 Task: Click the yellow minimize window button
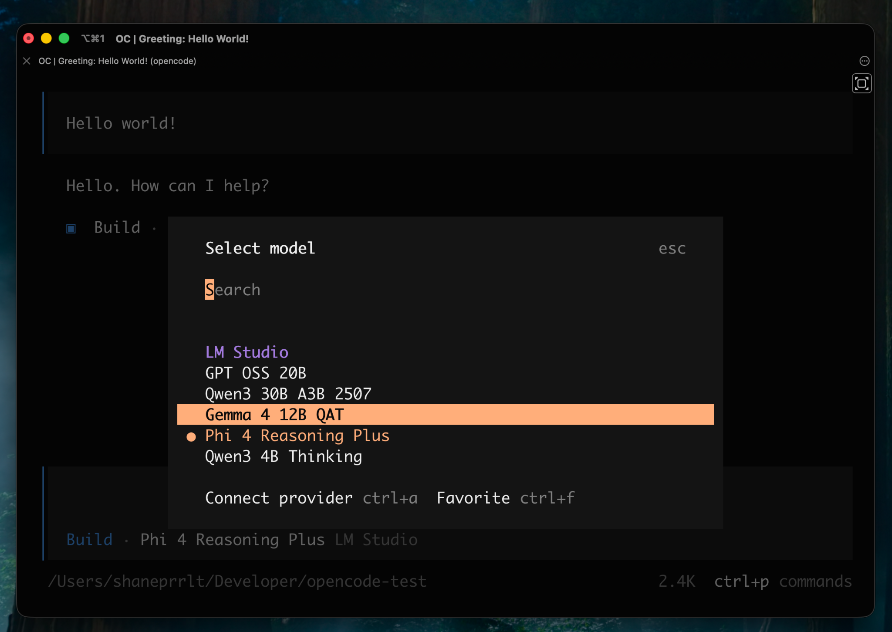(46, 38)
